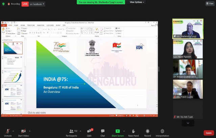Open the Section dropdown in PowerPoint
Image resolution: width=216 pixels, height=138 pixels.
(x=24, y=33)
